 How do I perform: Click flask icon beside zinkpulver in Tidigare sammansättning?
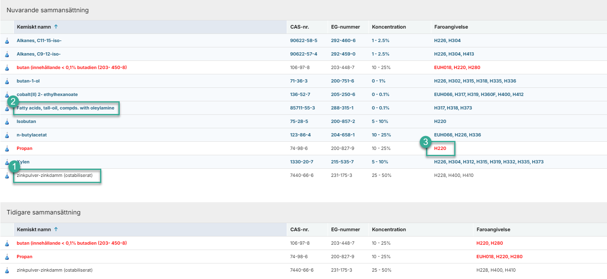tap(7, 270)
